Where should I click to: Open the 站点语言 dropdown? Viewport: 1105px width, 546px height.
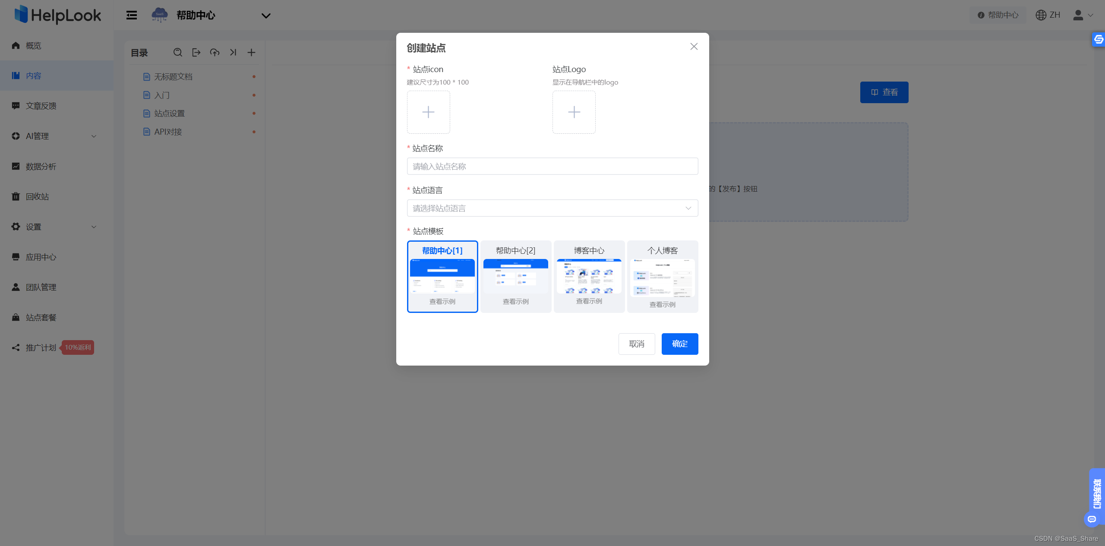[552, 208]
